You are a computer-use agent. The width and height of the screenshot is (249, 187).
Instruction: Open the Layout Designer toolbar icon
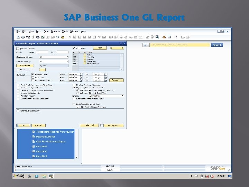pyautogui.click(x=152, y=37)
